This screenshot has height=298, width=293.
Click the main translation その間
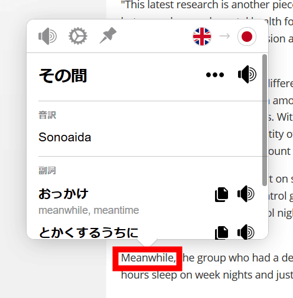click(63, 76)
